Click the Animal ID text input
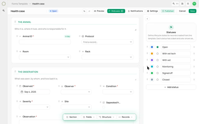The height and width of the screenshot is (124, 199). pyautogui.click(x=45, y=42)
